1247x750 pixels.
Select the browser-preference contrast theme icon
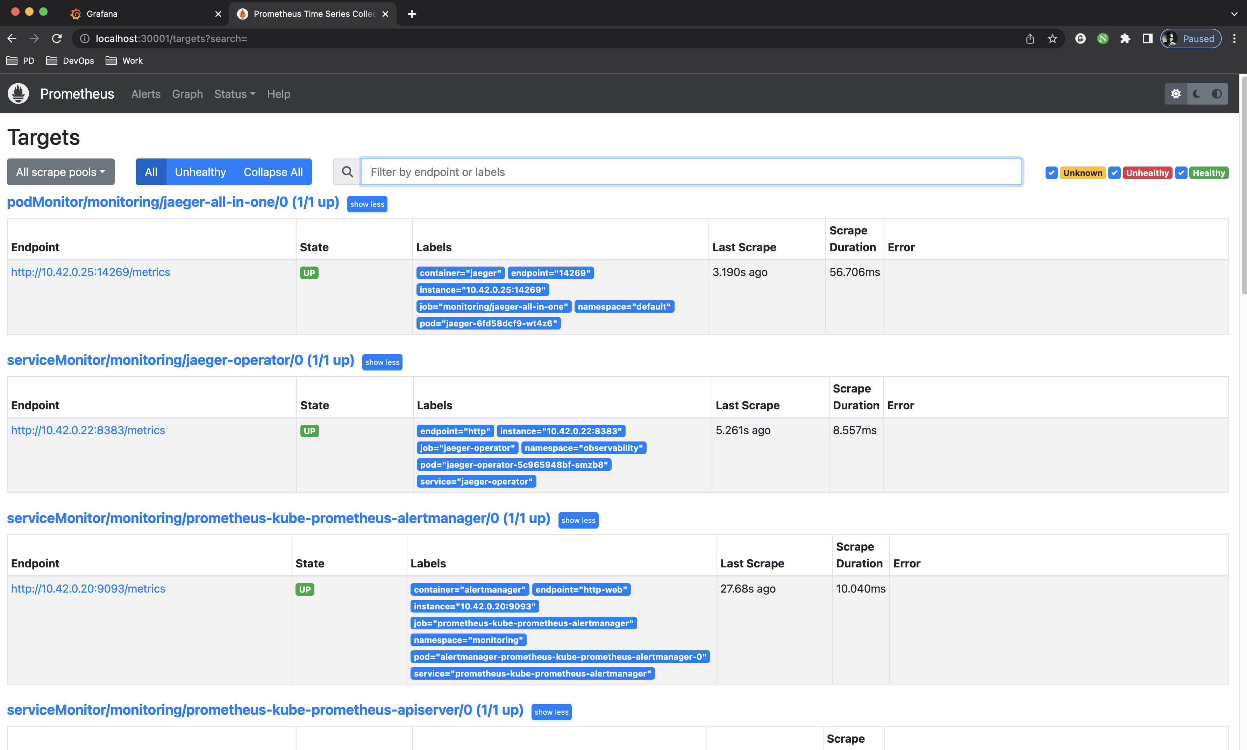1217,94
